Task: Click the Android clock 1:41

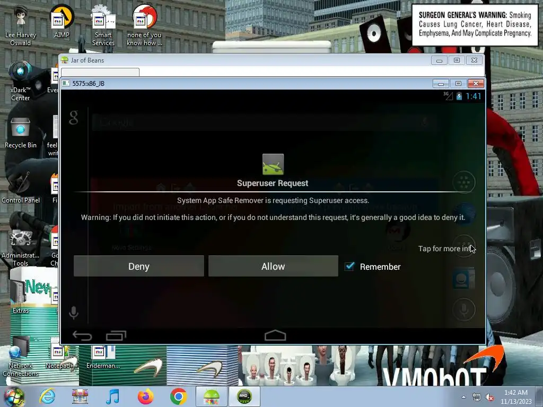Action: 474,96
